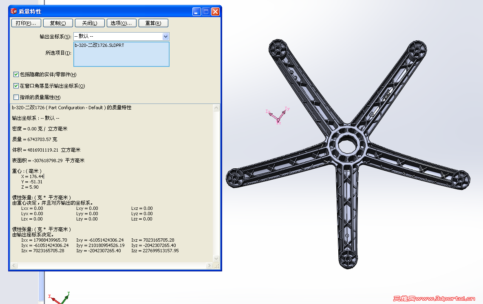Click the Lxx = 0.00 value
Viewport: 483px width, 304px height.
click(32, 208)
